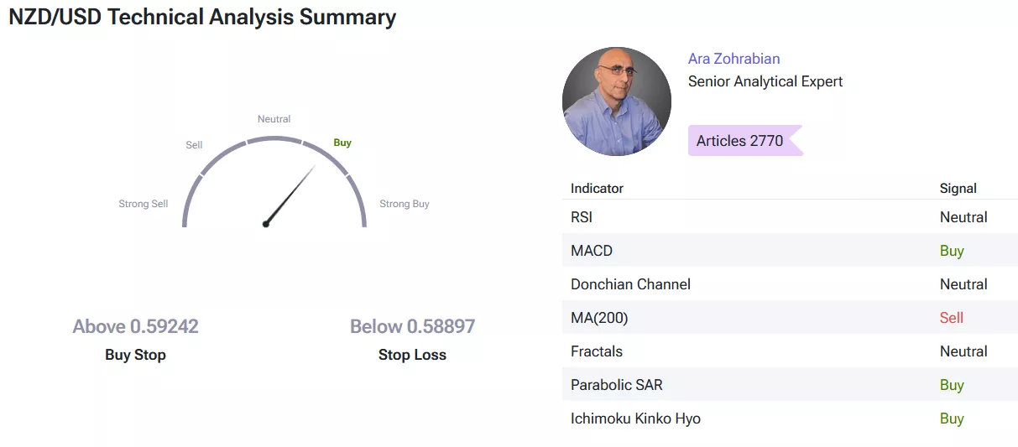
Task: Click the Above 0.59242 Buy Stop value
Action: (x=136, y=326)
